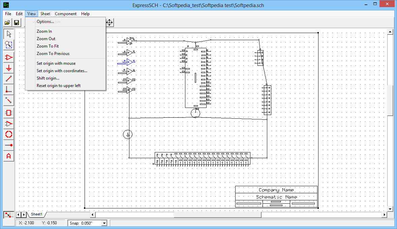This screenshot has width=397, height=229.
Task: Choose Options... from View menu
Action: 65,22
